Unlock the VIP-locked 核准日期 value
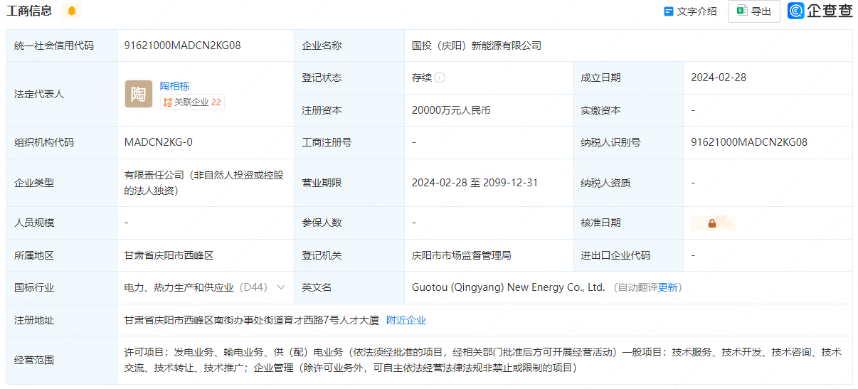The image size is (858, 389). (x=712, y=223)
